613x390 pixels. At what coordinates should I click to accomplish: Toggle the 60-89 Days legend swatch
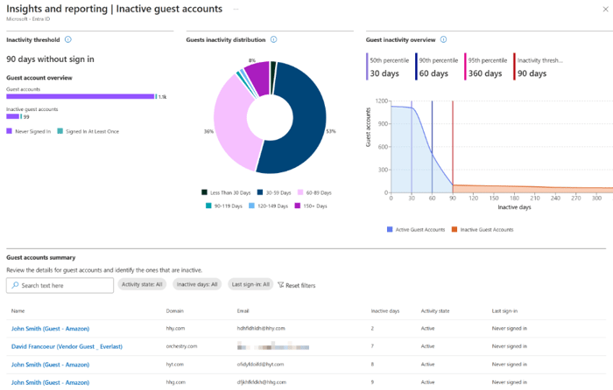pyautogui.click(x=300, y=192)
